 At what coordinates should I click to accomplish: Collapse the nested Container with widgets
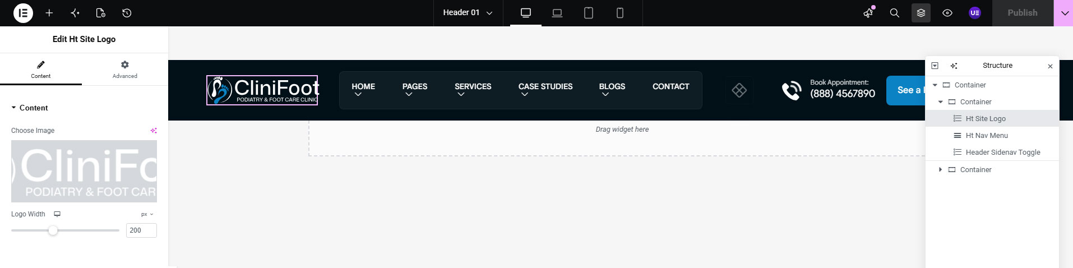(940, 102)
